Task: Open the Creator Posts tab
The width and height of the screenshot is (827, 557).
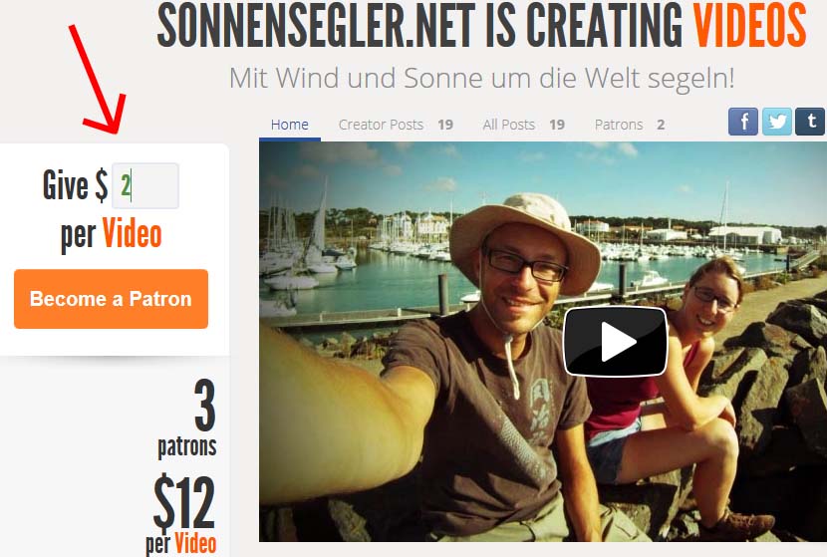Action: click(x=396, y=125)
